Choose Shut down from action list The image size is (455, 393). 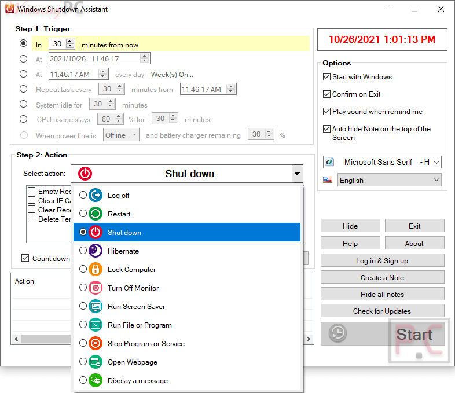187,232
